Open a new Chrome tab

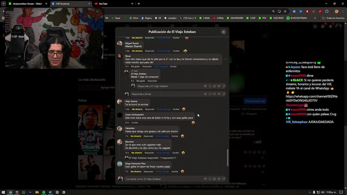pos(139,4)
